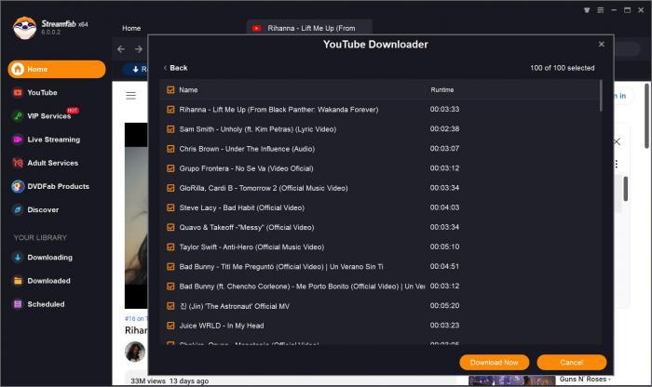Uncheck Juice WRLD - In My Head

pyautogui.click(x=170, y=326)
